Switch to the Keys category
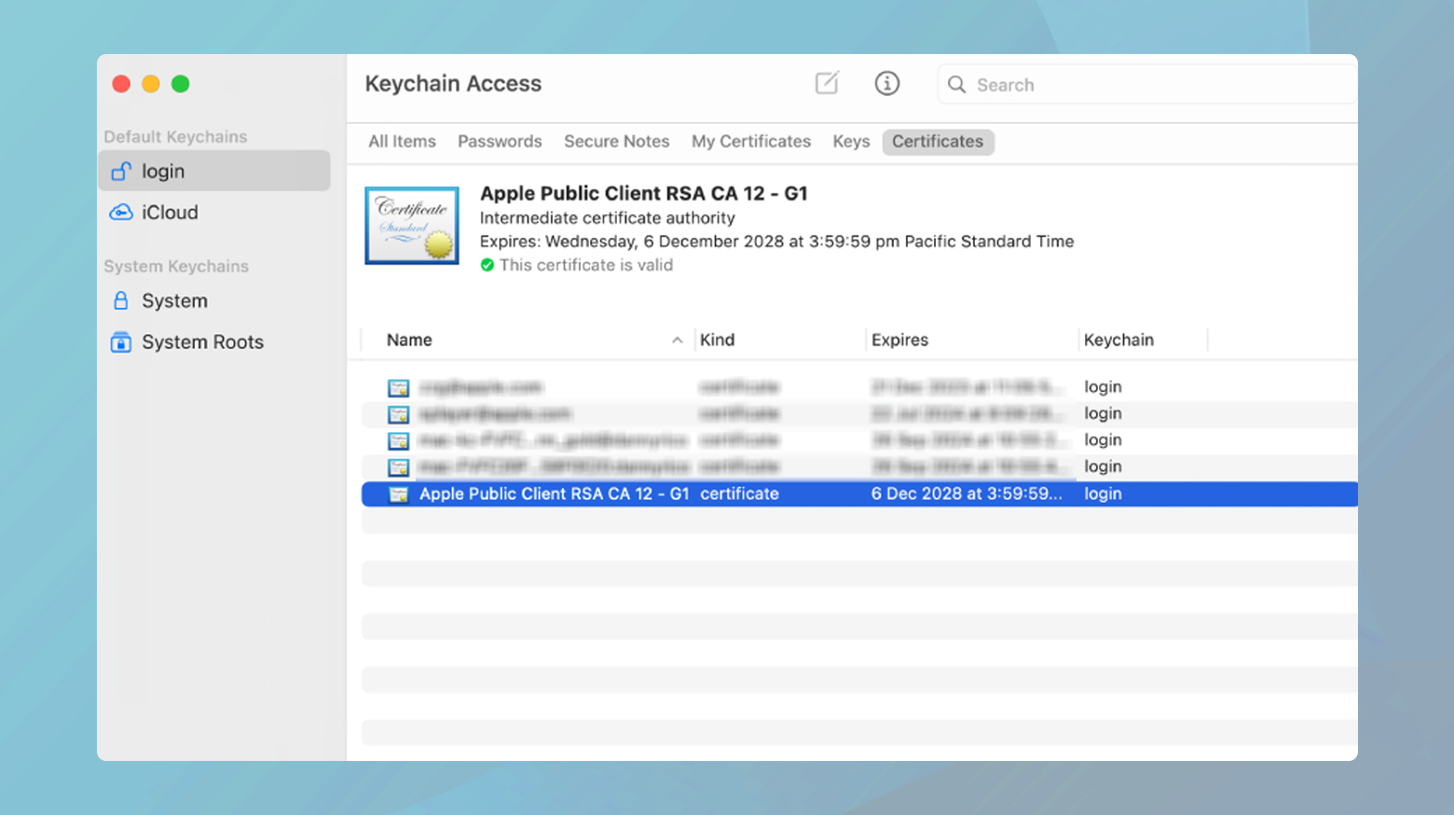 pyautogui.click(x=850, y=141)
